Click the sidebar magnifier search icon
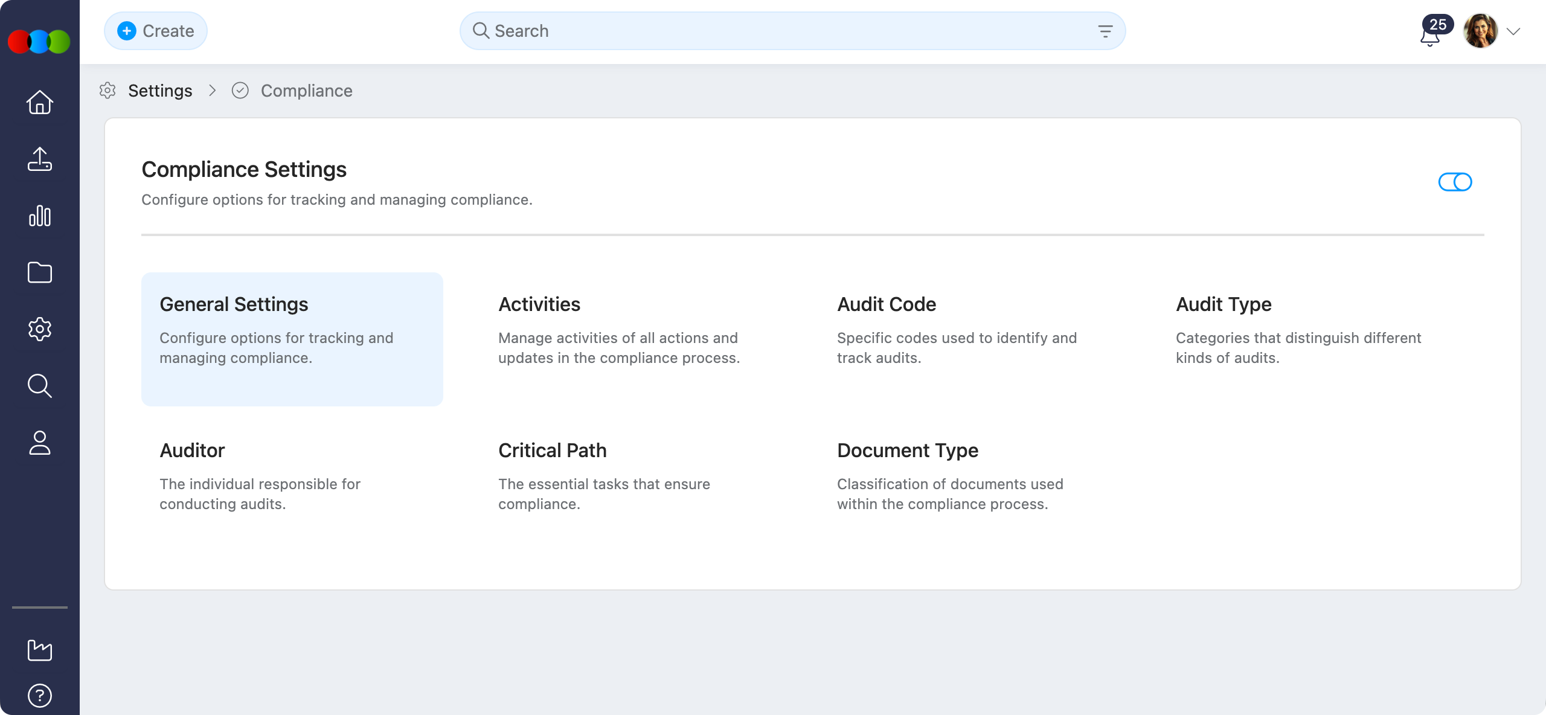Screen dimensions: 1546x715 click(x=40, y=386)
